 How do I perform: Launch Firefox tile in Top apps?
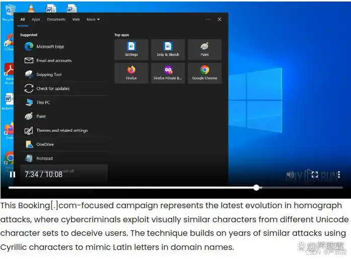coord(131,73)
